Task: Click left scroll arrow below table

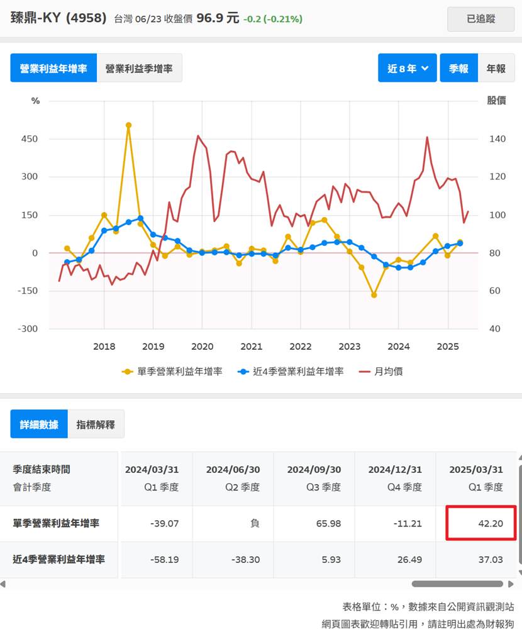Action: [x=3, y=584]
